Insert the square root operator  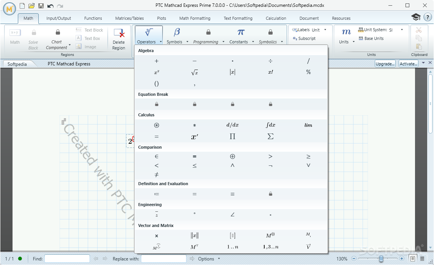194,72
